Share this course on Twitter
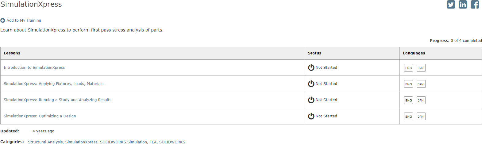Viewport: 482px width, 144px height. click(451, 5)
